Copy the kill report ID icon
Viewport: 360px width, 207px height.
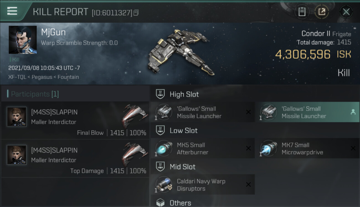coord(136,13)
